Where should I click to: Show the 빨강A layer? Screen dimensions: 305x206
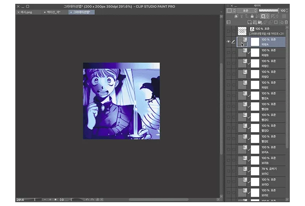click(228, 96)
